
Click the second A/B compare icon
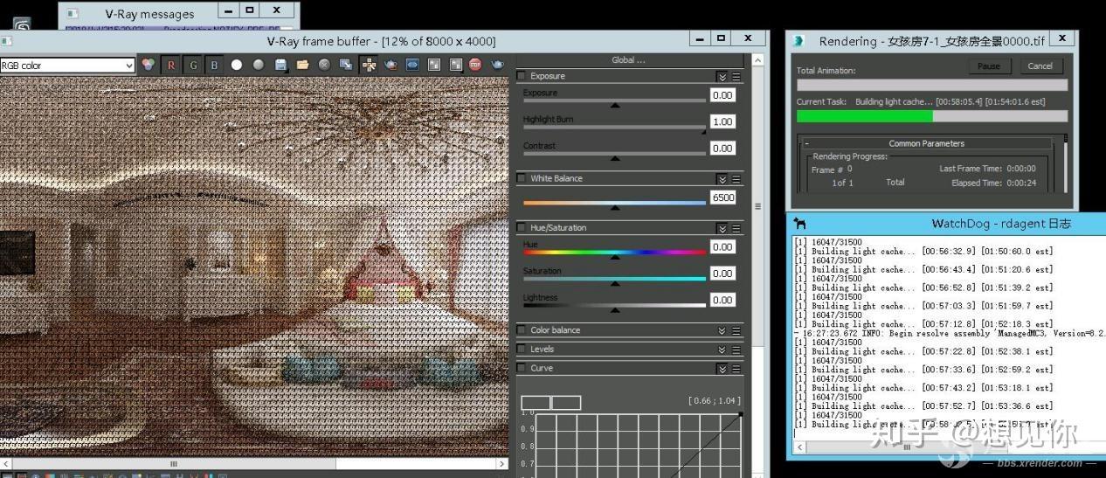(x=455, y=65)
